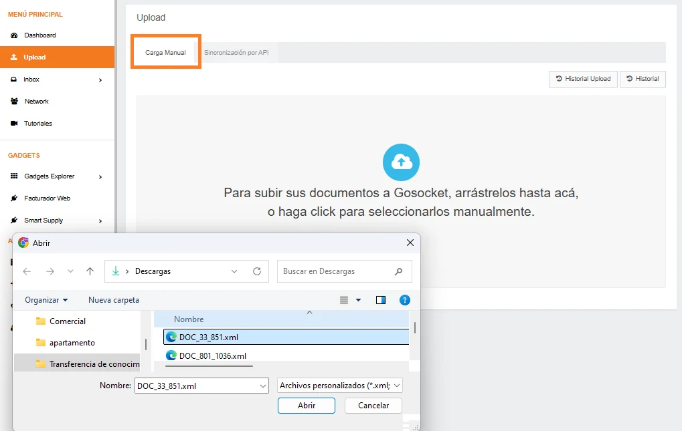
Task: Click the Edge icon of DOC_801_1036.xml
Action: pyautogui.click(x=171, y=355)
